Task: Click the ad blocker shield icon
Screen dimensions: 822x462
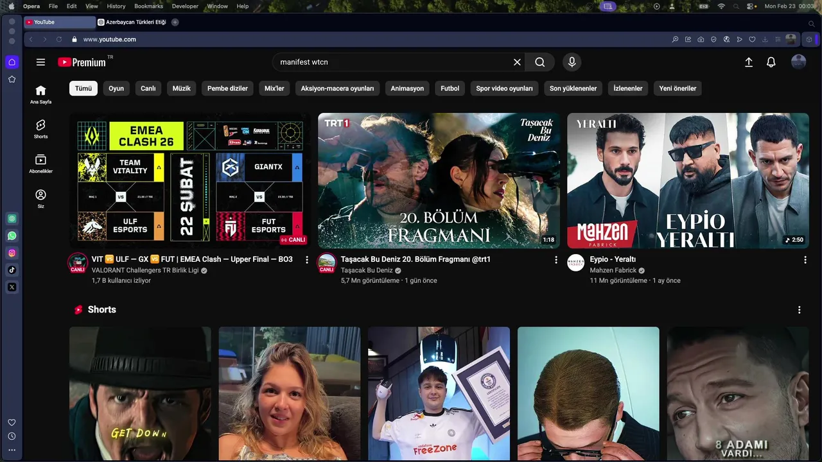Action: coord(713,39)
